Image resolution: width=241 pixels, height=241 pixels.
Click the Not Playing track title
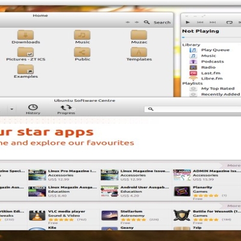click(x=201, y=31)
